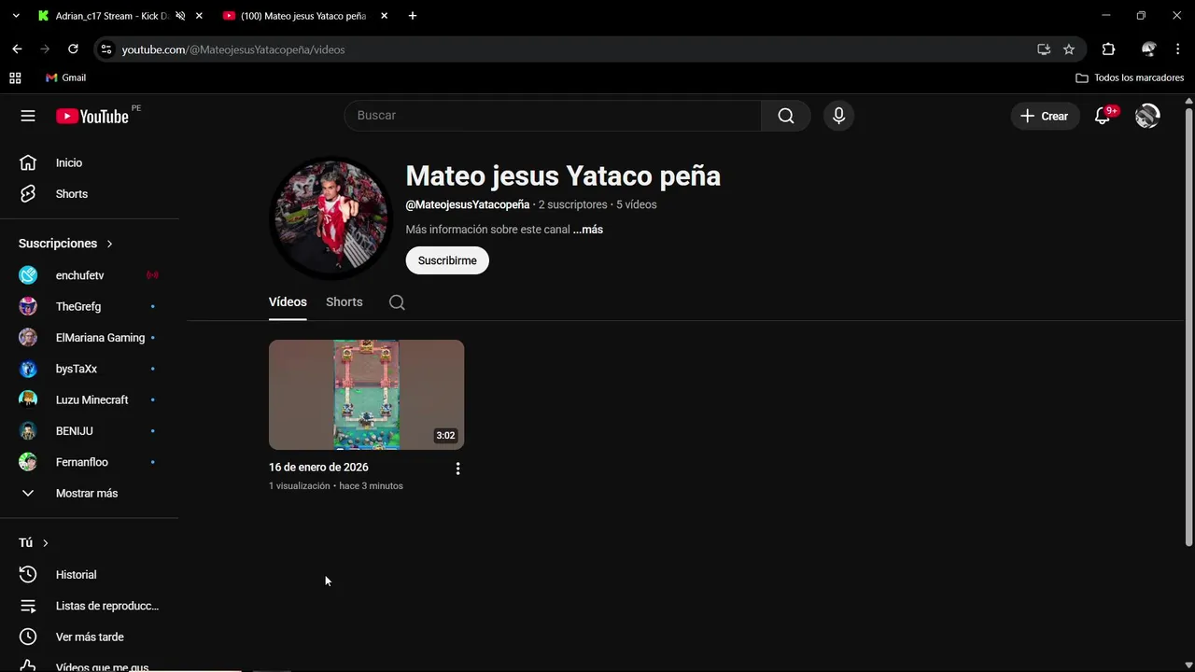This screenshot has width=1195, height=672.
Task: Search within channel using magnifier icon
Action: point(397,302)
